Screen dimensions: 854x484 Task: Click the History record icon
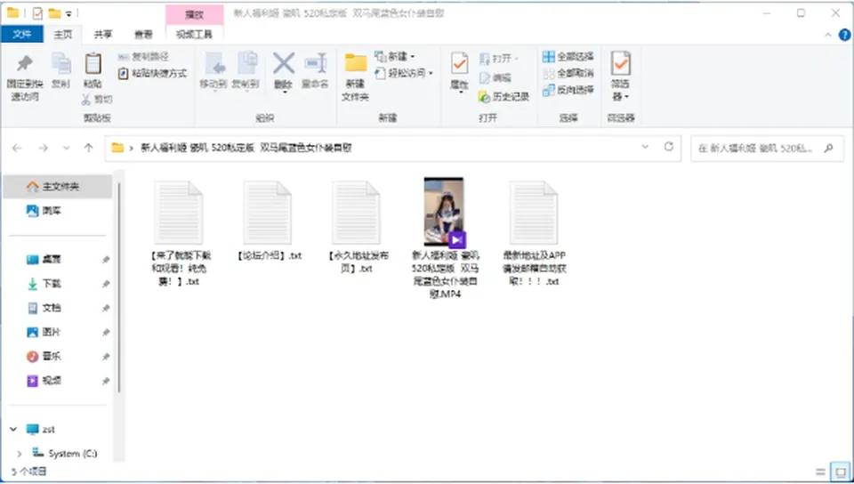point(484,97)
